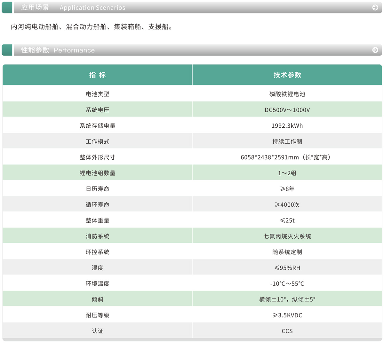Click the 七氟丙烷灭火系统 cell

(x=287, y=236)
